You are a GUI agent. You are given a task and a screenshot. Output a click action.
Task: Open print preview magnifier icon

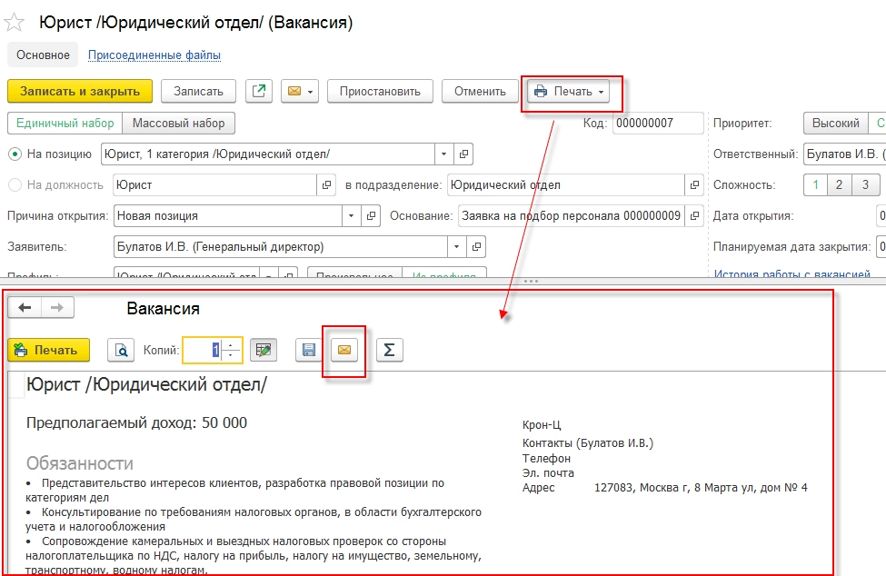(x=121, y=350)
